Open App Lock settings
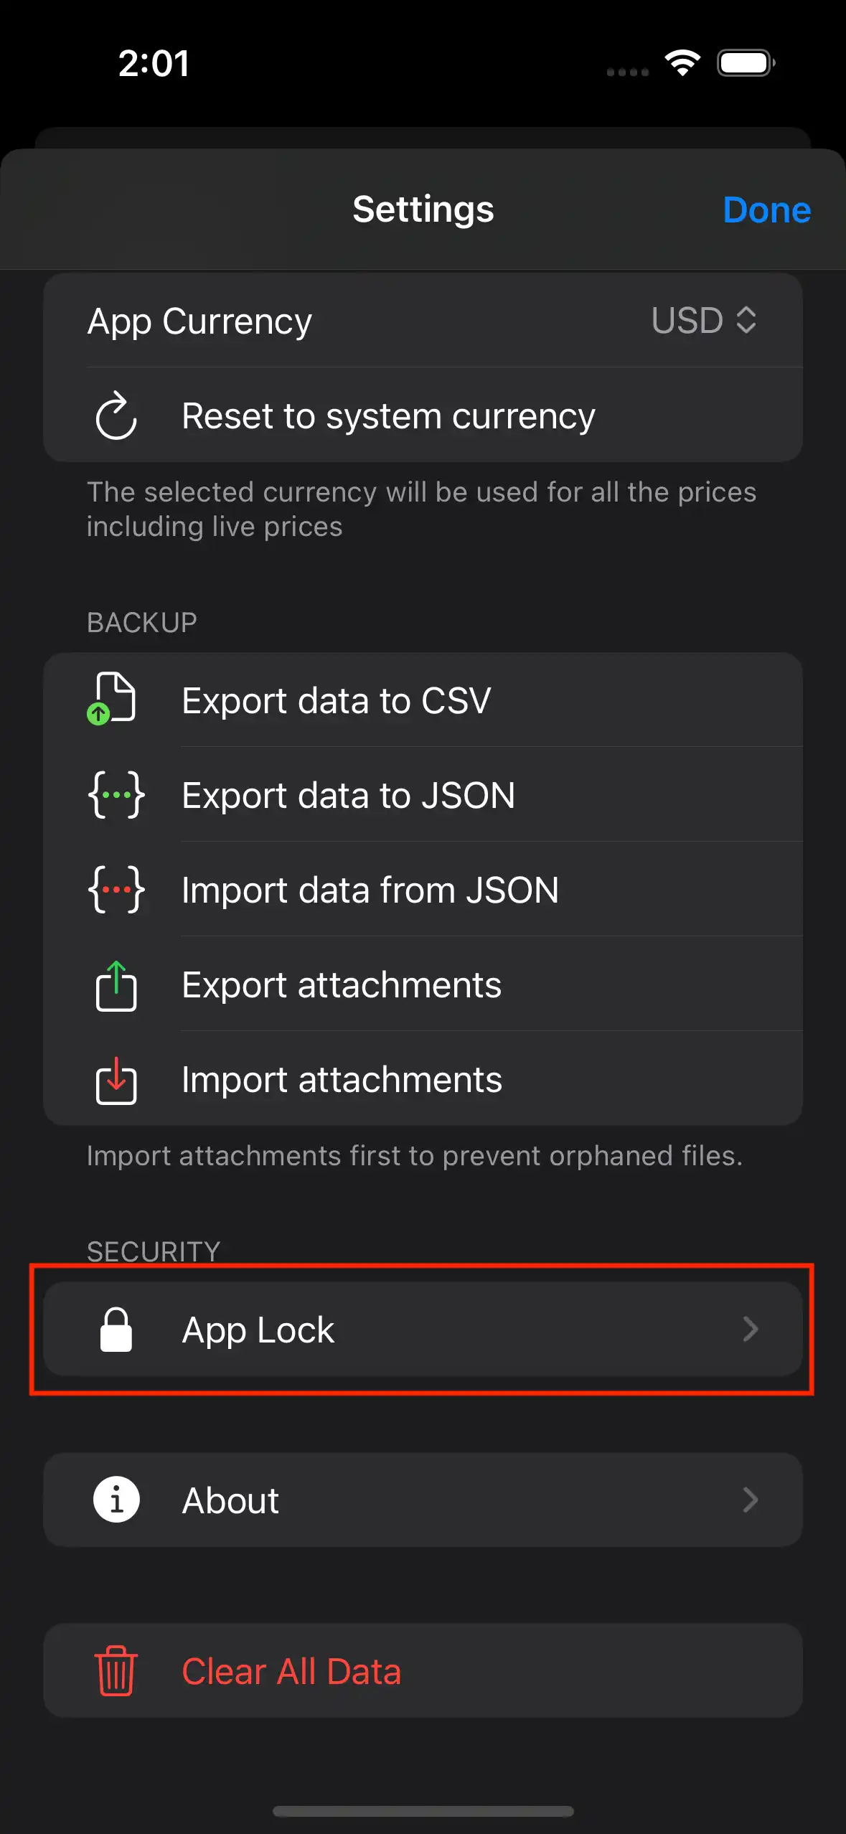The image size is (846, 1834). pyautogui.click(x=422, y=1329)
